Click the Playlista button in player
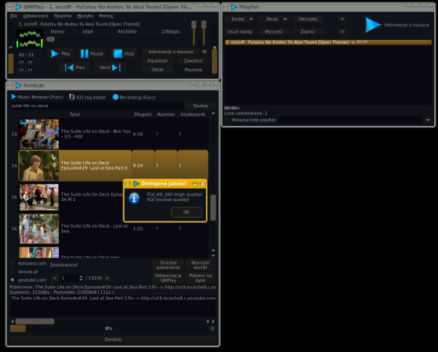 tap(193, 70)
